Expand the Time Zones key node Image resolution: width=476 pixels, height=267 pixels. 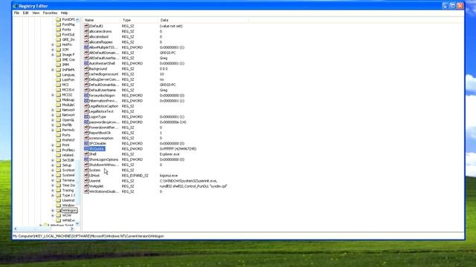click(53, 185)
